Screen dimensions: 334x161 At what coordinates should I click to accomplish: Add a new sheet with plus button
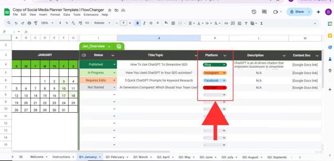point(13,157)
